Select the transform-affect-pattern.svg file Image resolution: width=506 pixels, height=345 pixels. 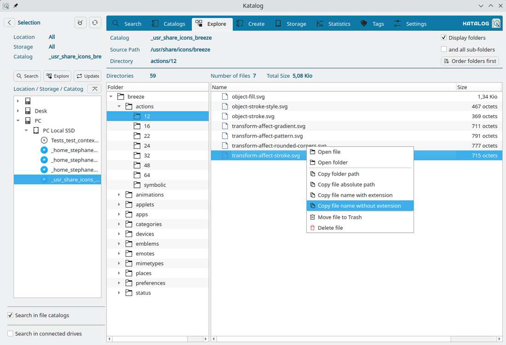[356, 136]
